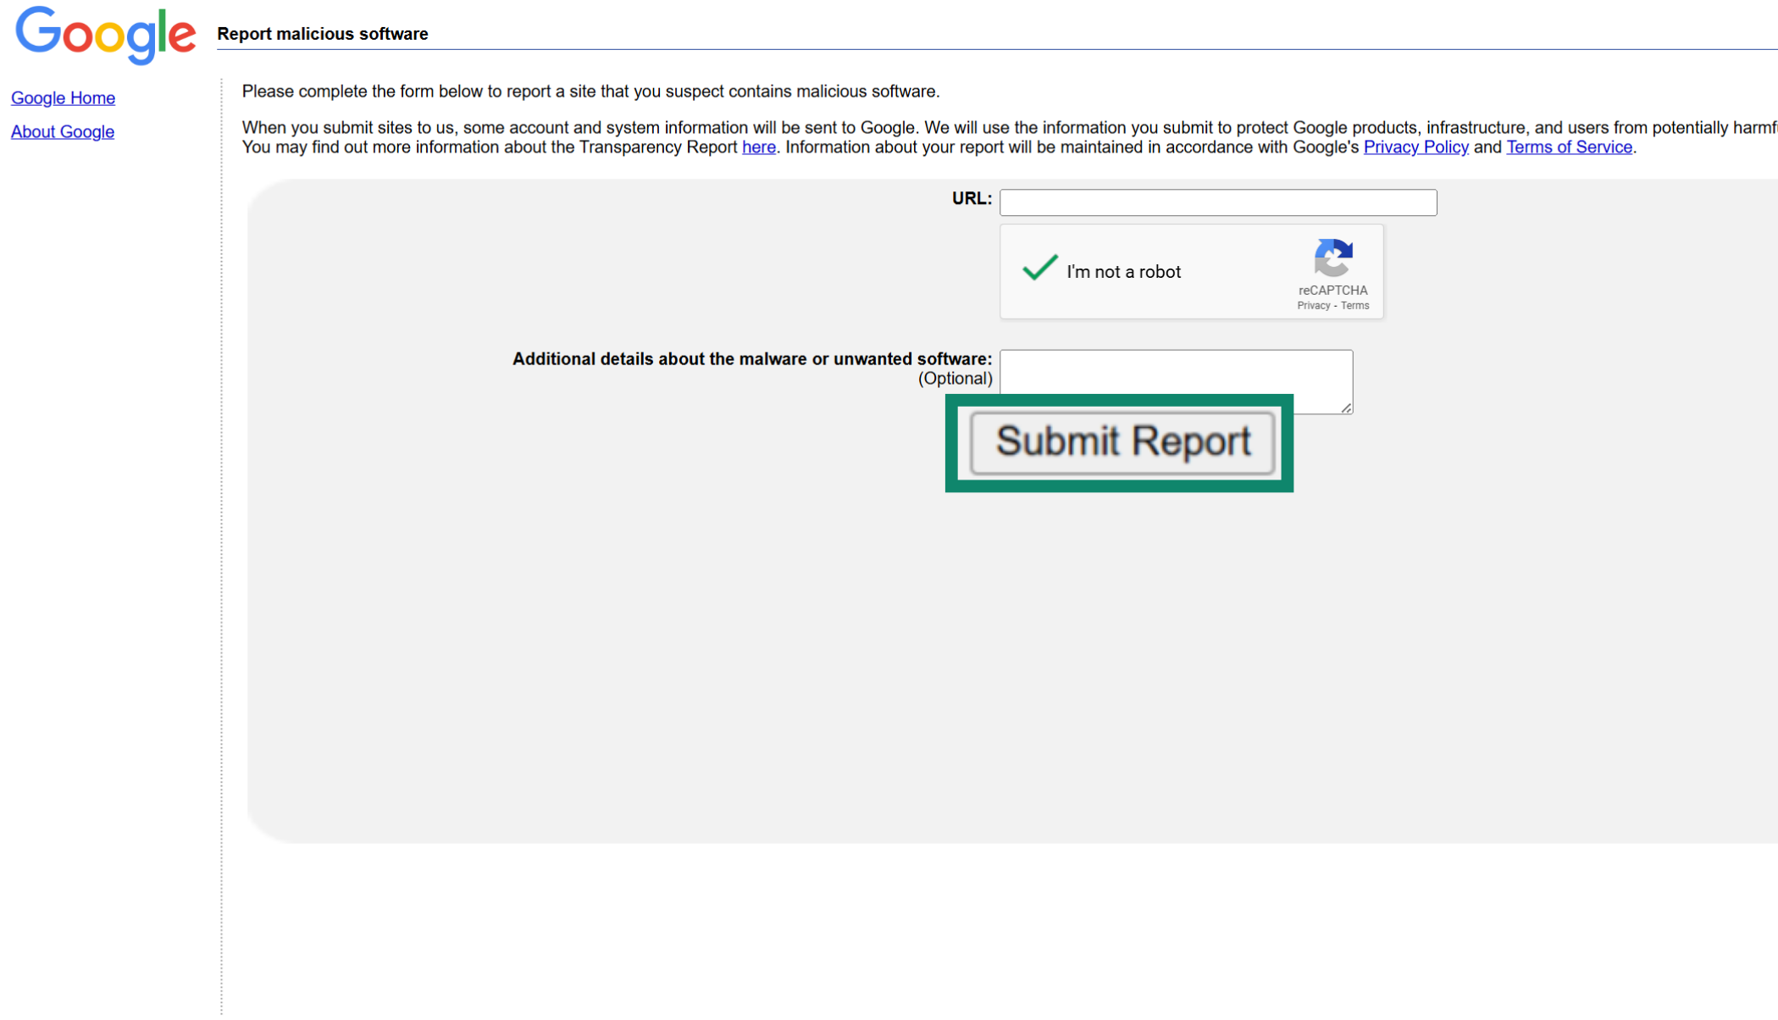Open the Transparency Report via the here link
The width and height of the screenshot is (1778, 1020).
(x=758, y=147)
